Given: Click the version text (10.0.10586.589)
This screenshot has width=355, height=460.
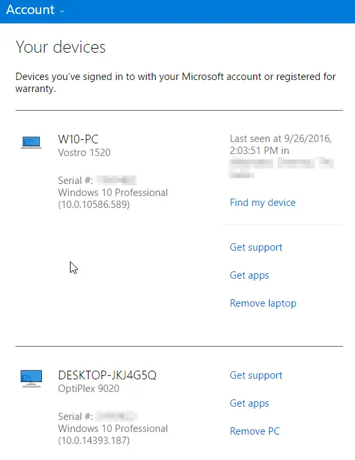Looking at the screenshot, I should (94, 205).
